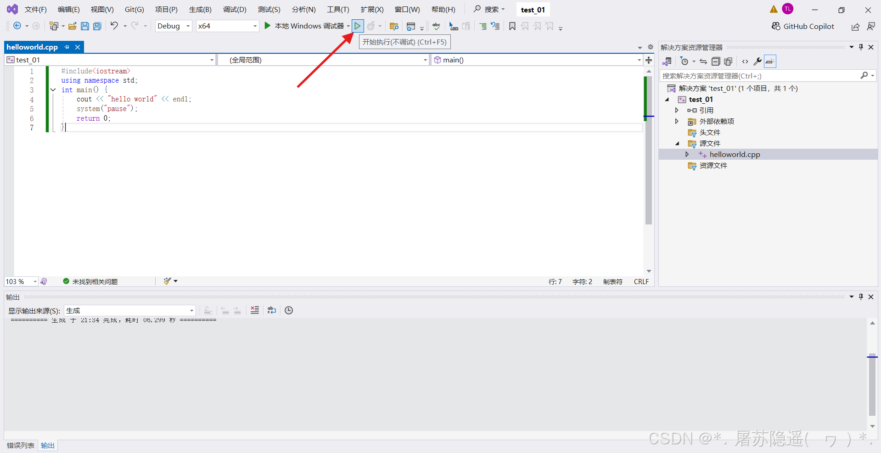Collapse the 源文件 folder node
The image size is (881, 453).
coord(677,143)
